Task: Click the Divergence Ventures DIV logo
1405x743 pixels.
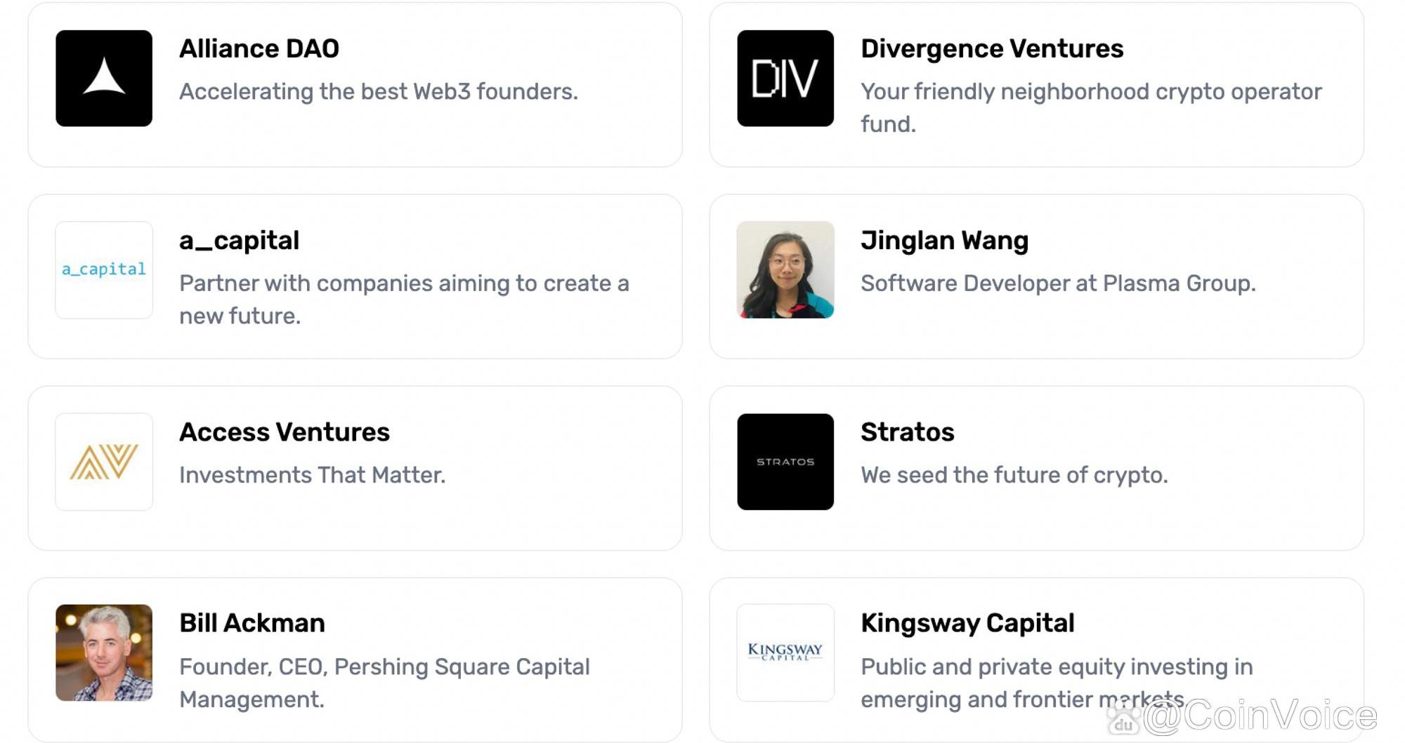Action: (785, 78)
